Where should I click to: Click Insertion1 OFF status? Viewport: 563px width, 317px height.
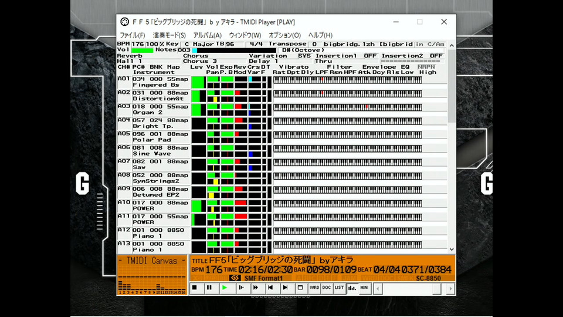tap(370, 56)
